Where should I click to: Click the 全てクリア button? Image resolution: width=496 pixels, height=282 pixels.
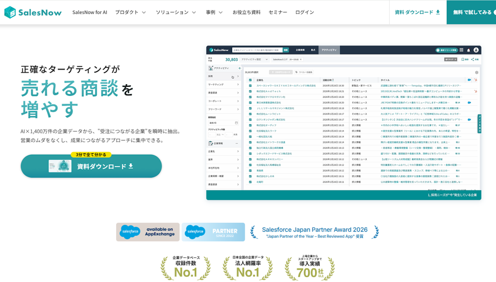pyautogui.click(x=451, y=59)
